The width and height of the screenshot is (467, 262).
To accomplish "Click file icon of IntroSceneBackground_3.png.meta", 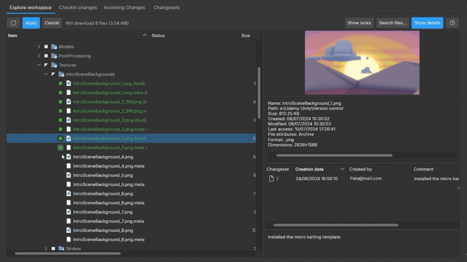I will point(69,148).
